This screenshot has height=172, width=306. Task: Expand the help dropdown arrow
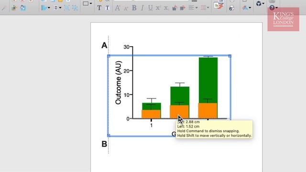coord(276,8)
